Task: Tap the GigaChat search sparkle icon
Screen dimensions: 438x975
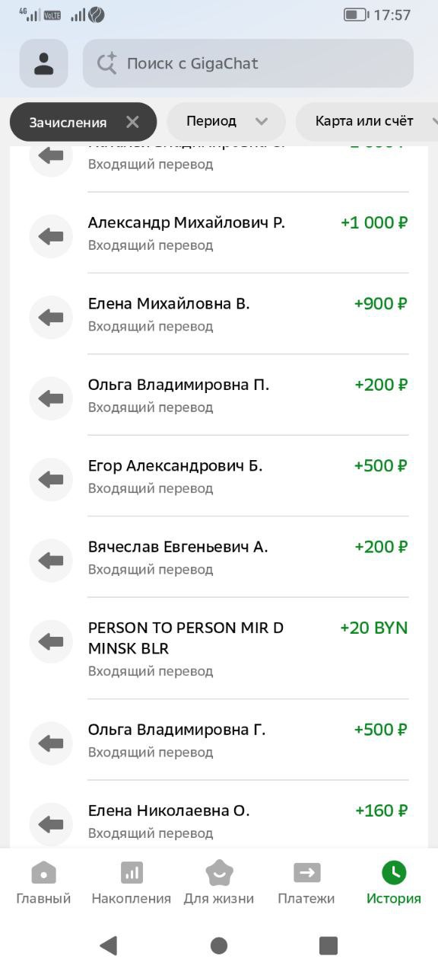Action: (106, 63)
